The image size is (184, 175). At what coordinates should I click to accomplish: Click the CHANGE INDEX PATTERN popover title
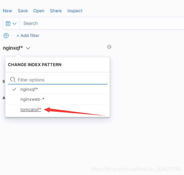[34, 65]
